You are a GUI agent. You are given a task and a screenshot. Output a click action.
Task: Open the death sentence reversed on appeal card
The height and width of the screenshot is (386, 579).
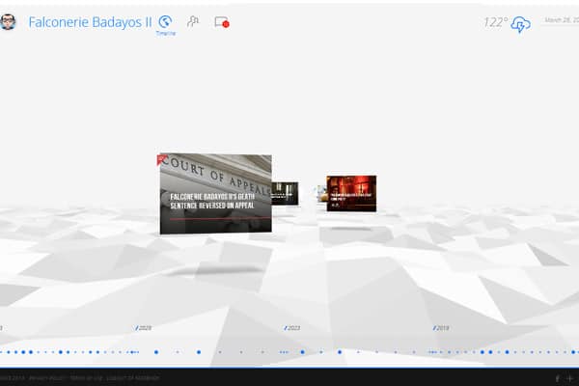(x=216, y=194)
